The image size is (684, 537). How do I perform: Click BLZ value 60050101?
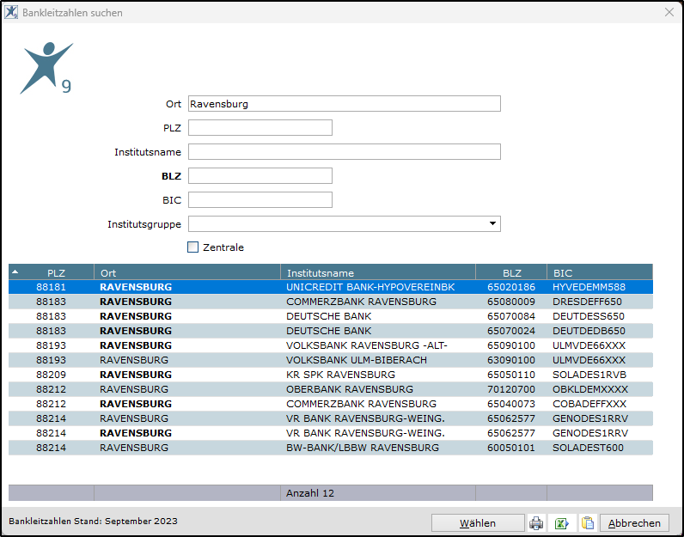510,448
